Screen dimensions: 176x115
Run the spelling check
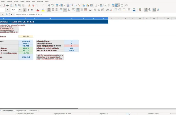click(x=53, y=5)
